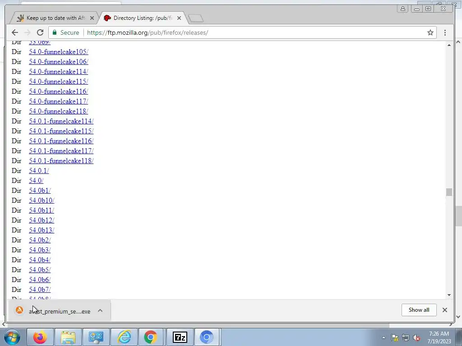Open the 54.0/ release folder

pyautogui.click(x=36, y=181)
